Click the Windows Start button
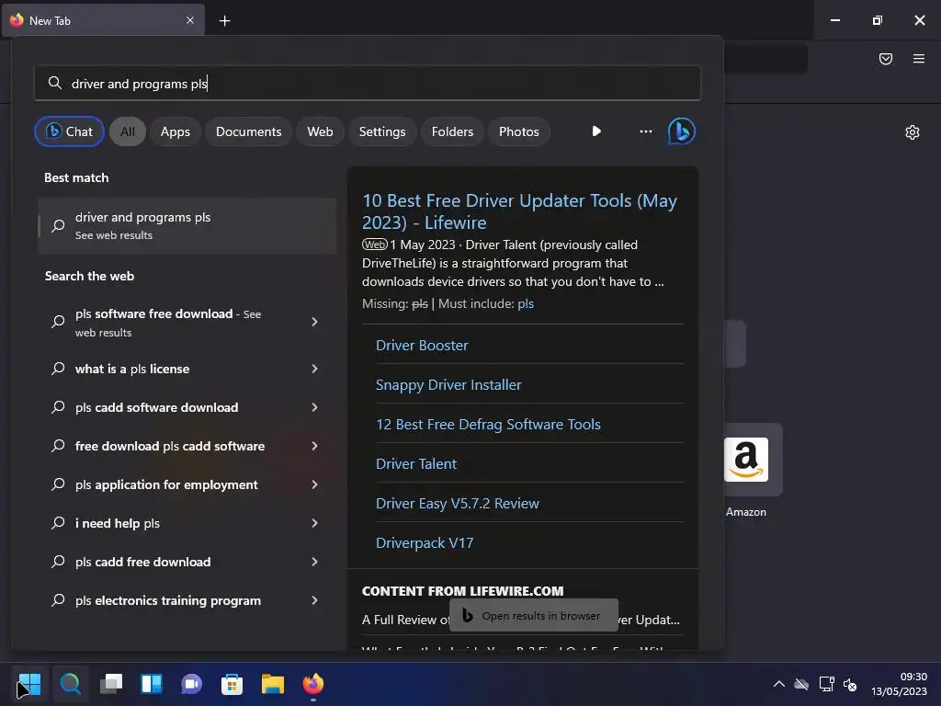This screenshot has width=941, height=706. (x=29, y=684)
